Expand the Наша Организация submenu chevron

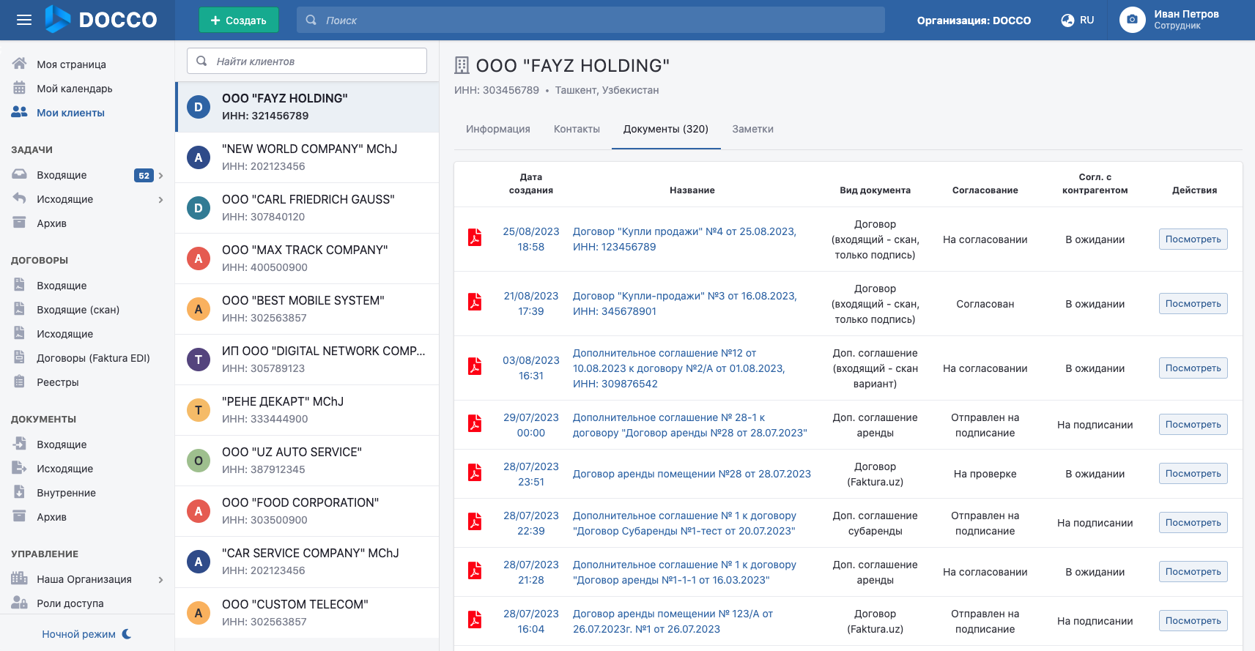pos(160,579)
